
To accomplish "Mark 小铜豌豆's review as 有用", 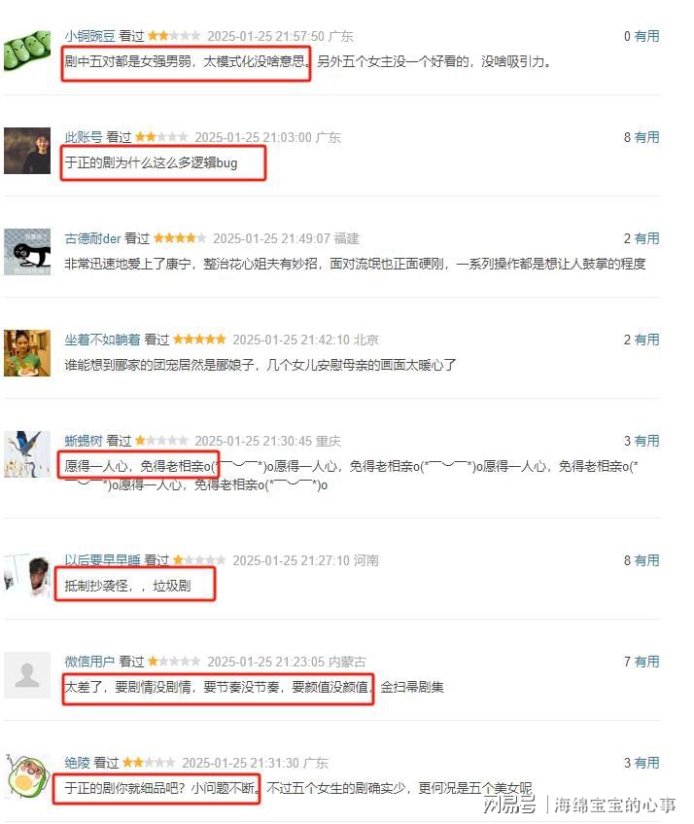I will coord(646,36).
